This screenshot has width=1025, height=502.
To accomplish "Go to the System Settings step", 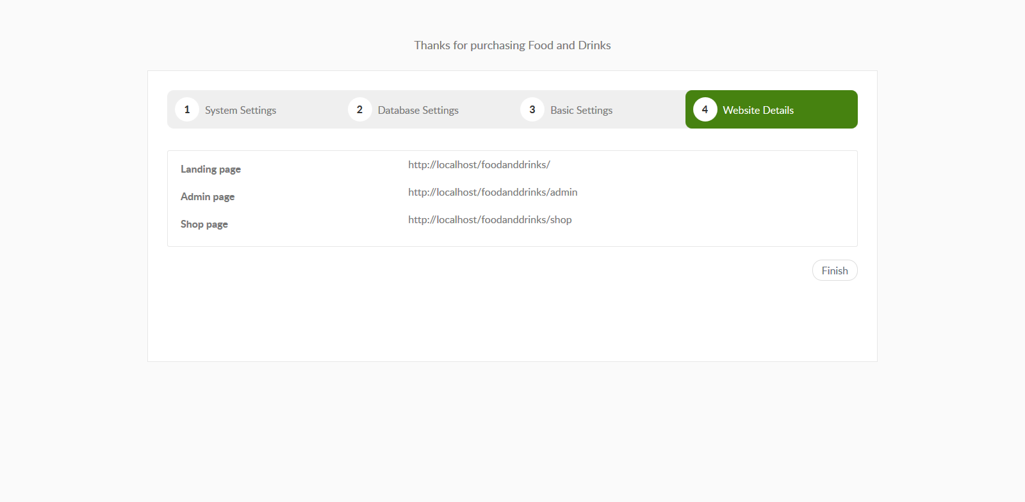I will point(253,109).
